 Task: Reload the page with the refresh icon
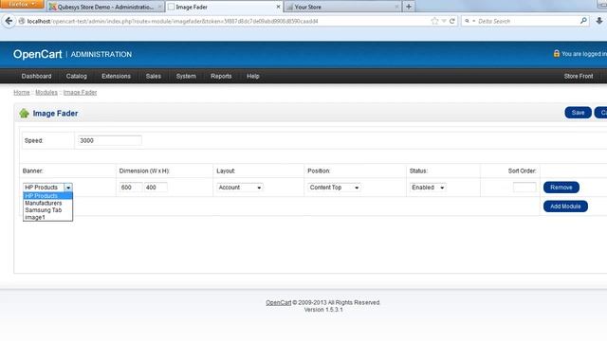point(451,21)
